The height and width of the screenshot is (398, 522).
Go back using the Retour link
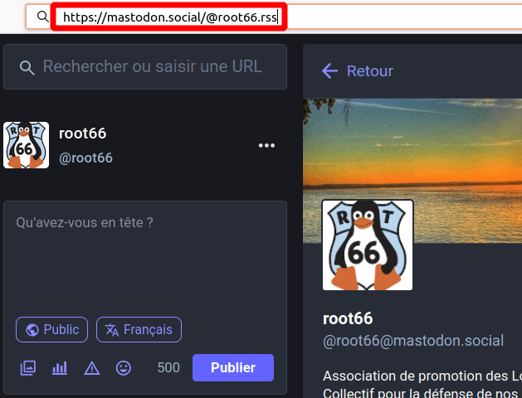point(358,71)
